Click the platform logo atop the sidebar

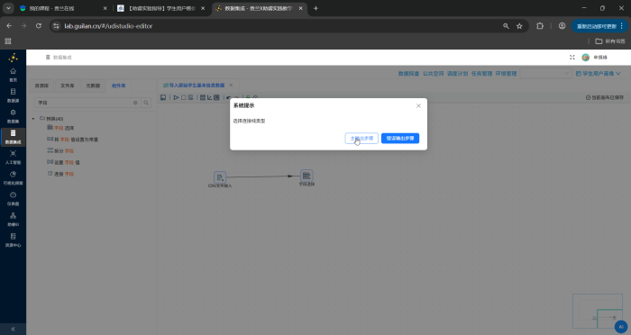click(13, 58)
